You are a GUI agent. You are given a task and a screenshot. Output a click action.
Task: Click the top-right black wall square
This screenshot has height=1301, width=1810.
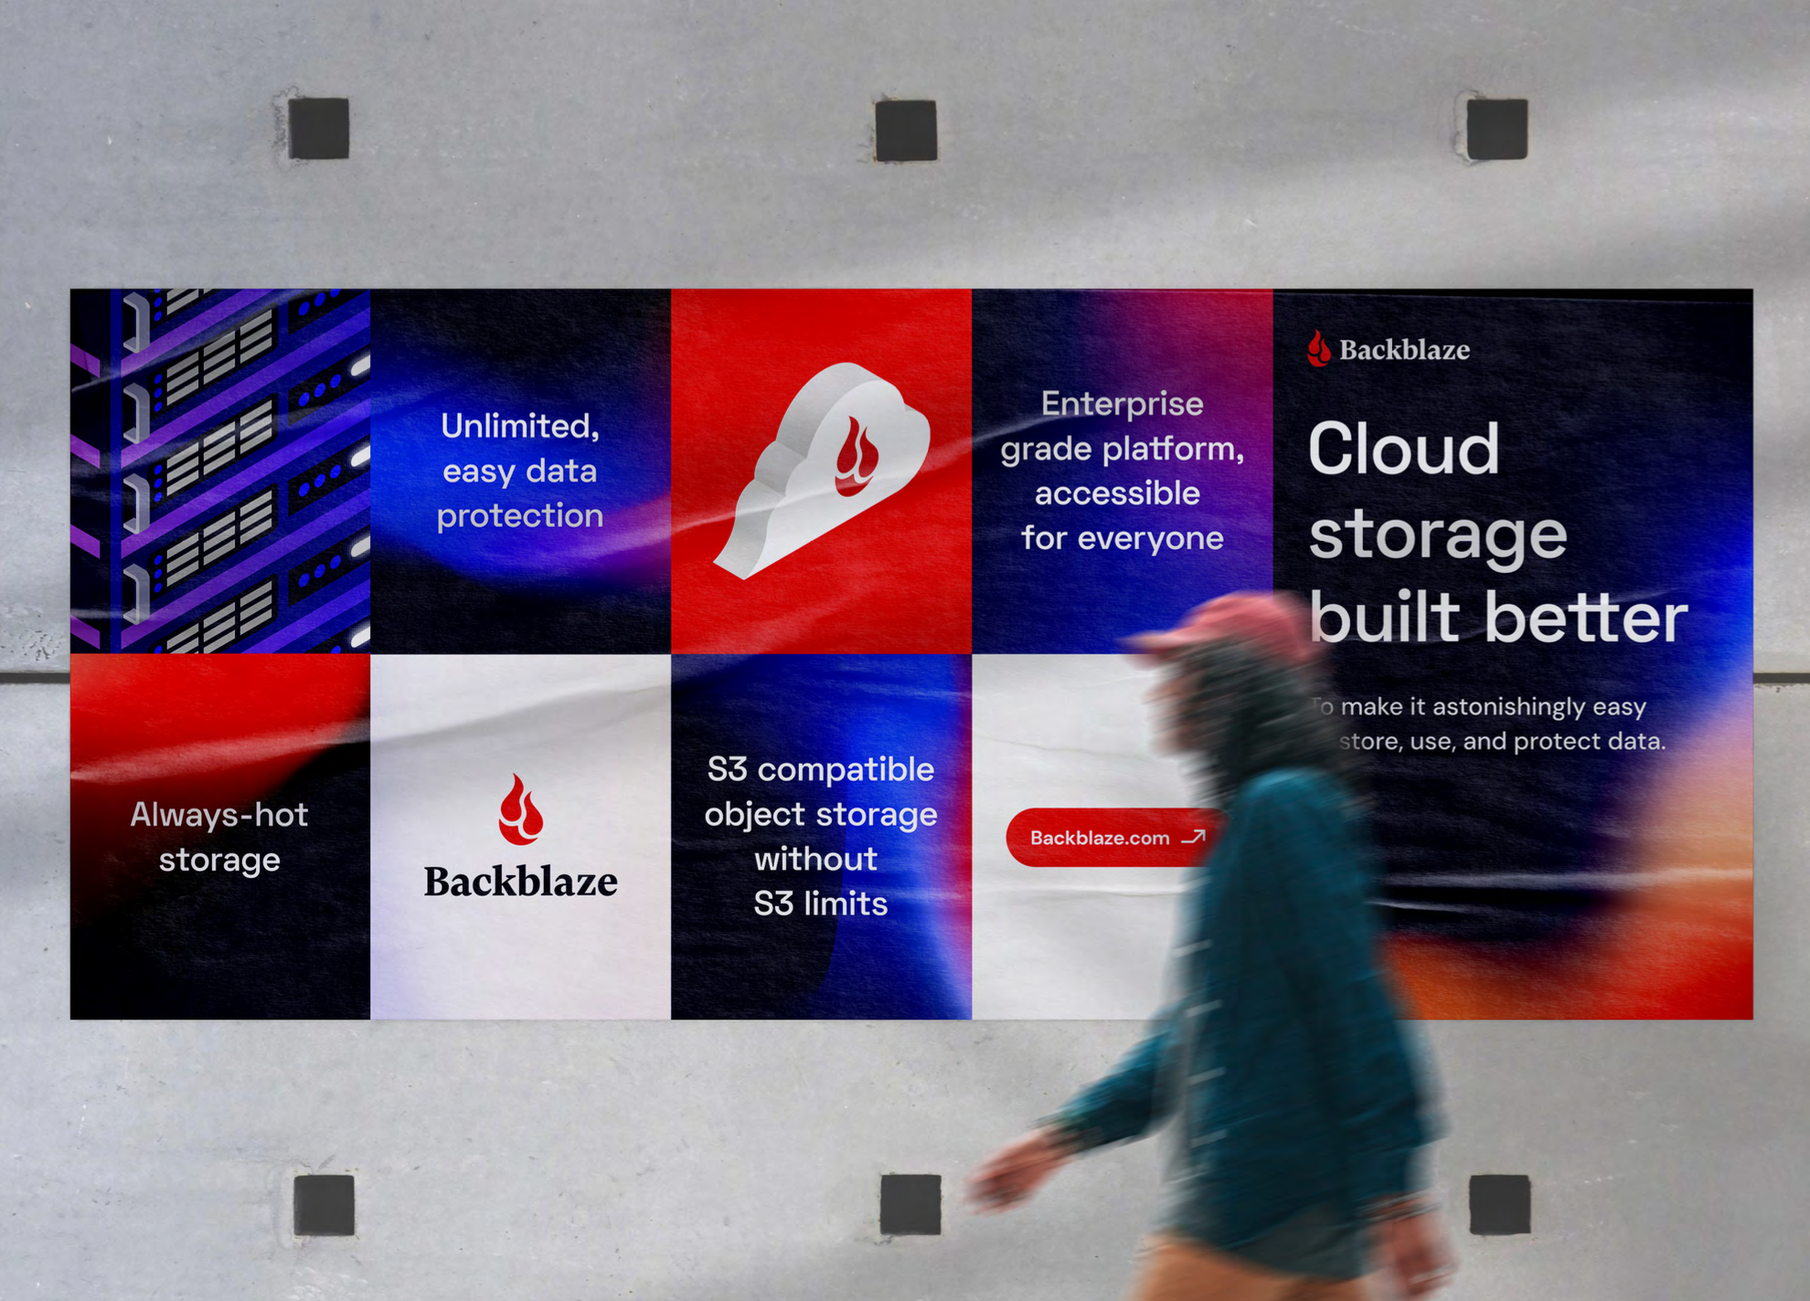pyautogui.click(x=1496, y=129)
